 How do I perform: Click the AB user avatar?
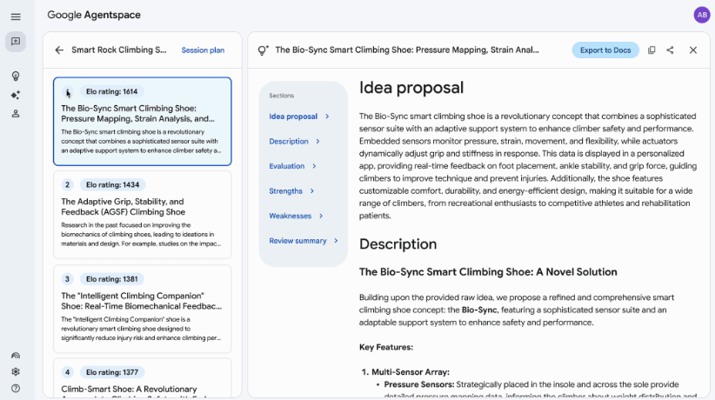702,15
